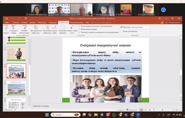Start the slide show from the beginning
185x118 pixels.
(6, 29)
